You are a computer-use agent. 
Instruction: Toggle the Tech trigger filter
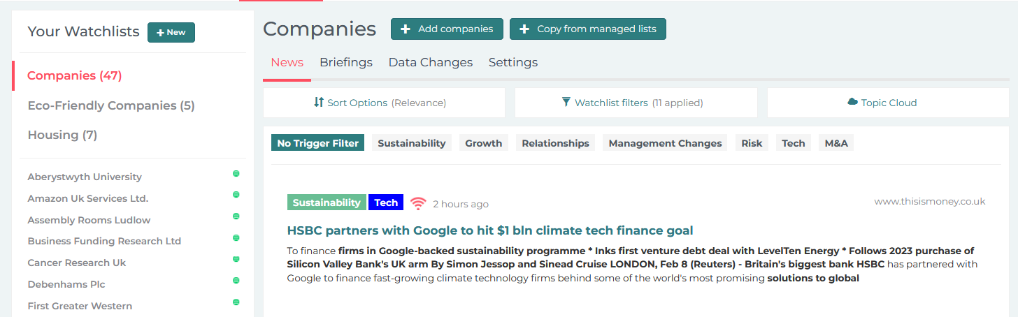tap(794, 143)
